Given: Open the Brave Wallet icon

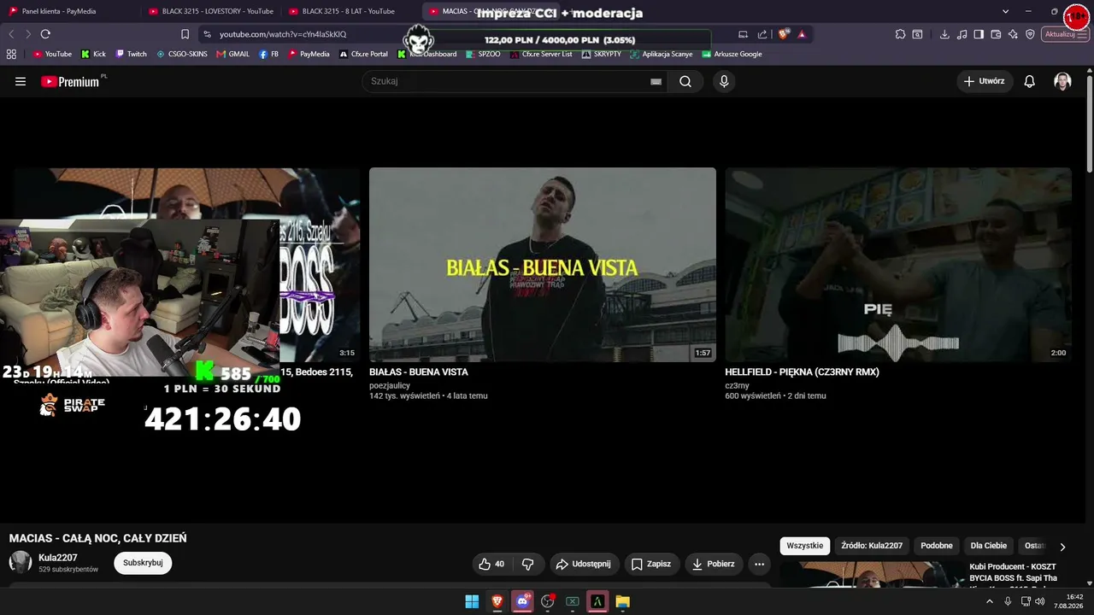Looking at the screenshot, I should tap(996, 34).
